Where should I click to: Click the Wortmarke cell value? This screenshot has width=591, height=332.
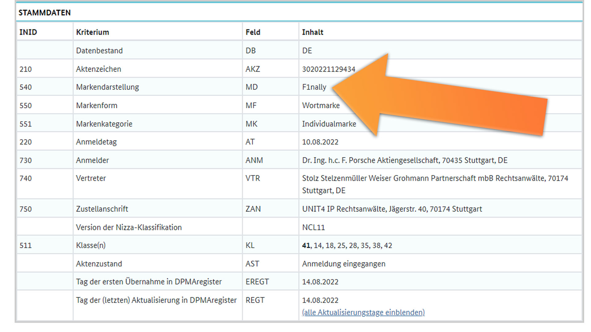tap(321, 105)
